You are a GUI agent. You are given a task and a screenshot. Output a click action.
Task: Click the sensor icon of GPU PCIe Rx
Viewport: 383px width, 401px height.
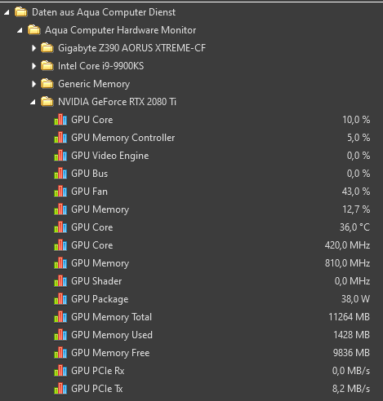[x=60, y=371]
